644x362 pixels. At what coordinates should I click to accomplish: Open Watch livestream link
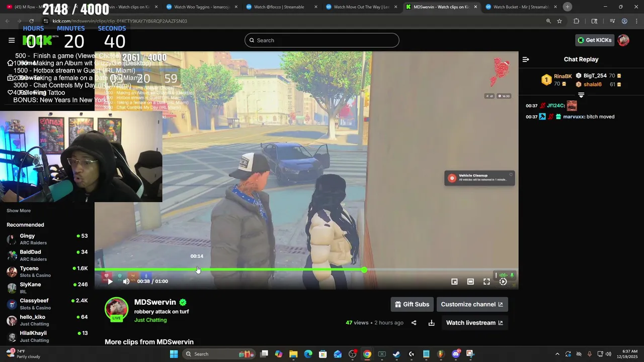pos(474,323)
